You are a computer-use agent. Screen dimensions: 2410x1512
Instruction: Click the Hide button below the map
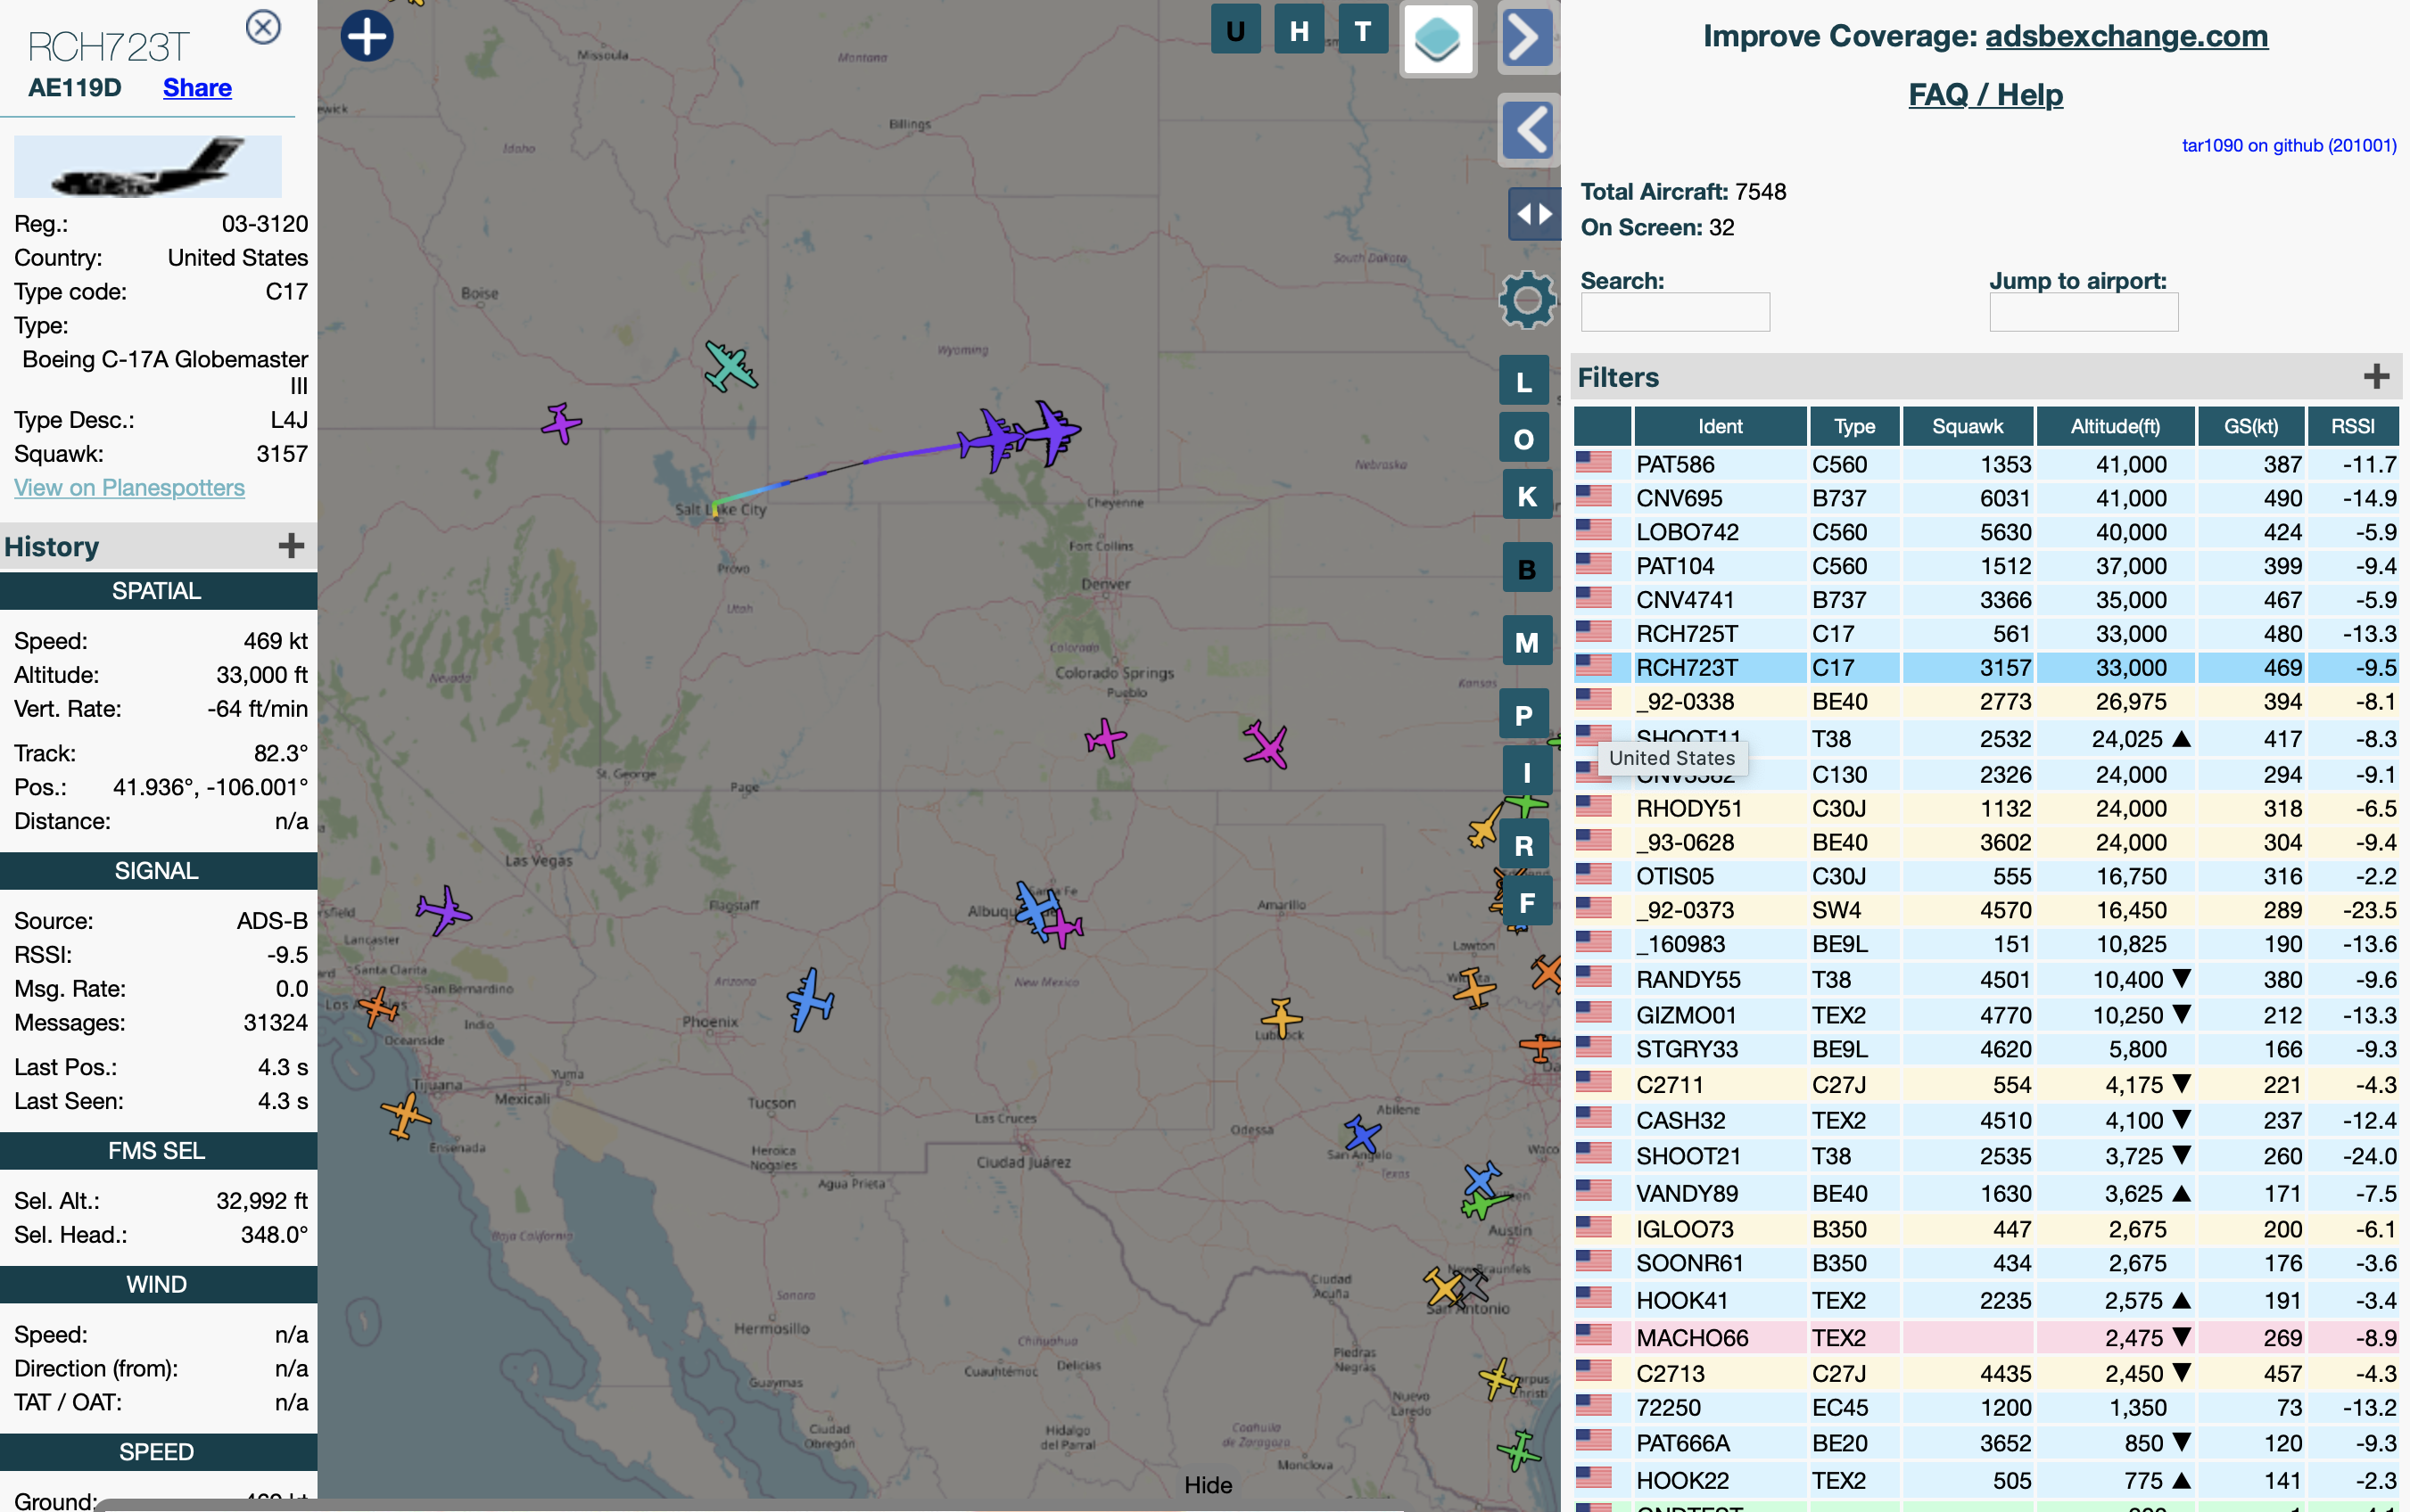point(1208,1484)
